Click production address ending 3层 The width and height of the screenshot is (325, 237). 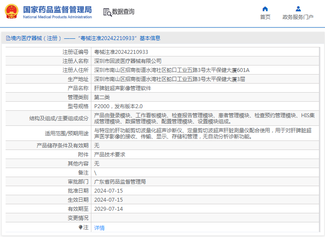tap(169, 79)
